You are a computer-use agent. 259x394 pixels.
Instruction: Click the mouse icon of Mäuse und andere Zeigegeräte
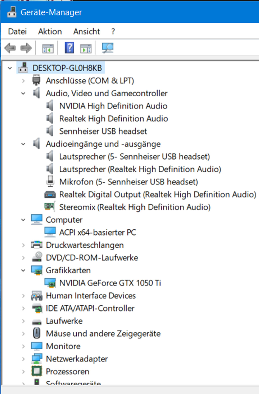(37, 333)
